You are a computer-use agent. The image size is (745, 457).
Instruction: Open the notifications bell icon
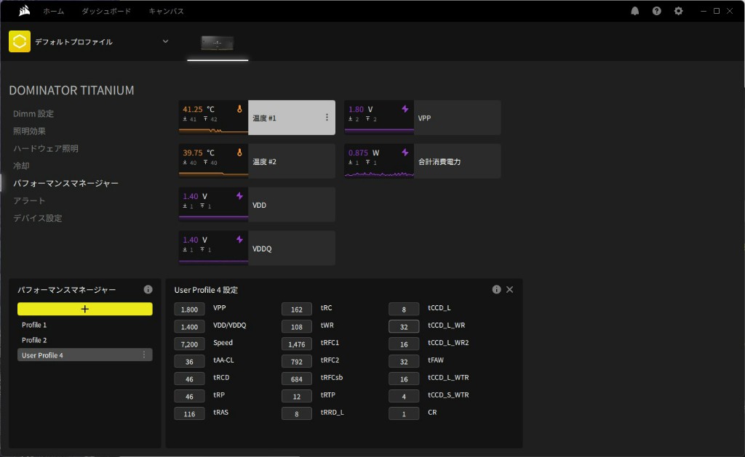[635, 11]
